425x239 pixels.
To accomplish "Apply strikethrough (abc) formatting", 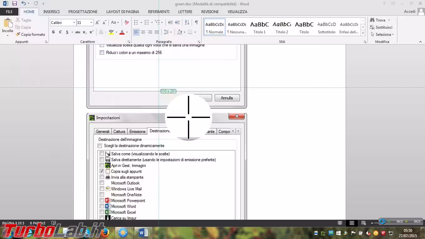I will 78,32.
